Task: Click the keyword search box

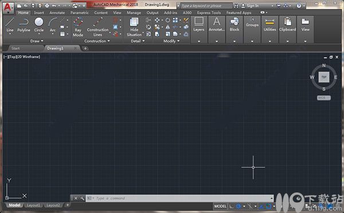Action: [206, 6]
